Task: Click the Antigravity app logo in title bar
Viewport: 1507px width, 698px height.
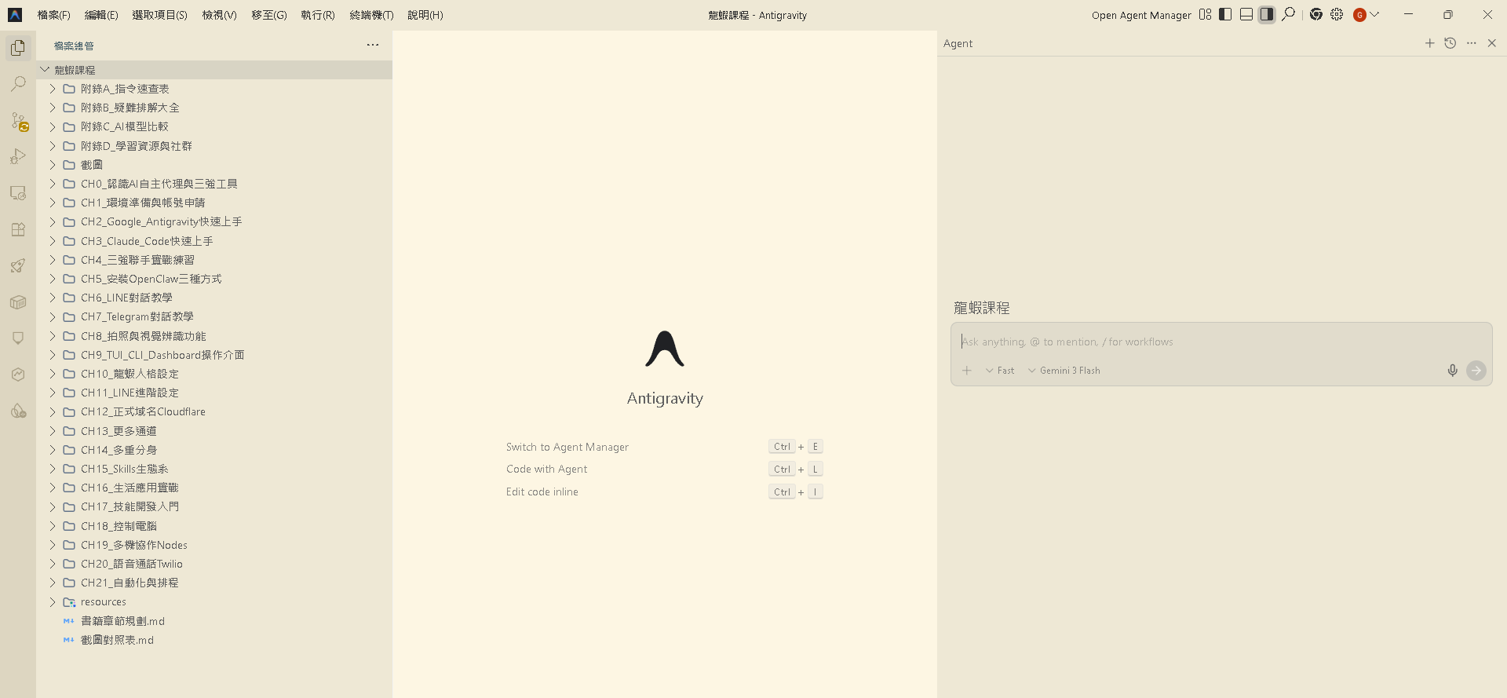Action: pyautogui.click(x=15, y=15)
